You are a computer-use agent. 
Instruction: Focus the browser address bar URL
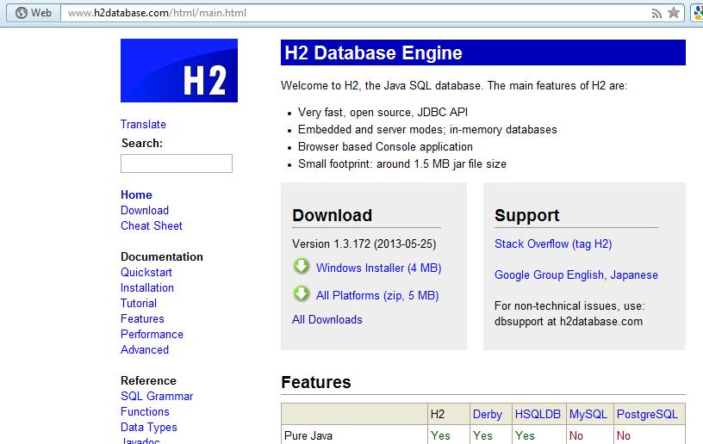point(157,13)
